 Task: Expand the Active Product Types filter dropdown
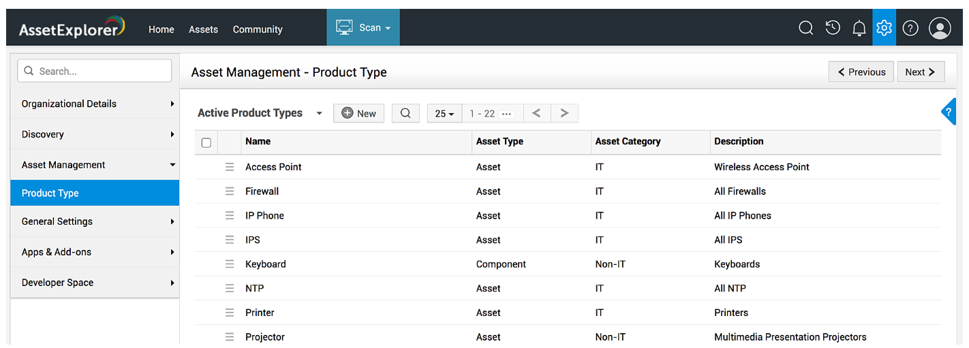tap(319, 113)
